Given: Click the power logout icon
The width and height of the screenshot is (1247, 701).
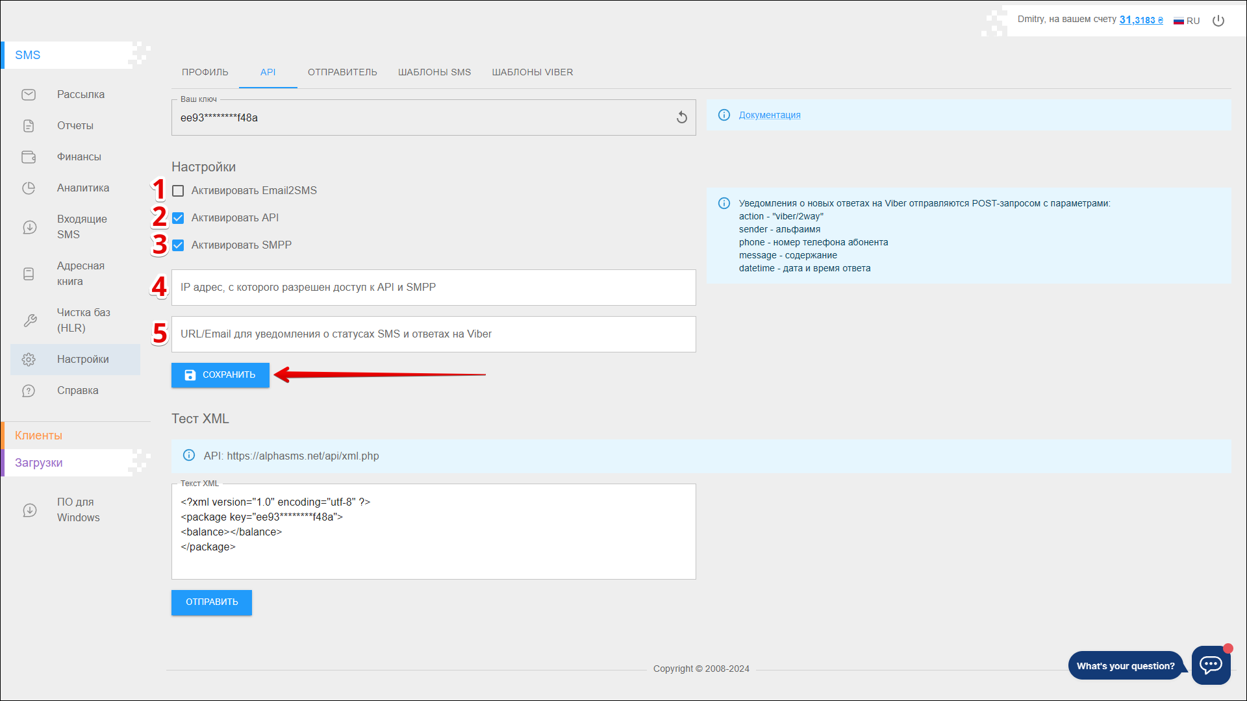Looking at the screenshot, I should point(1218,21).
